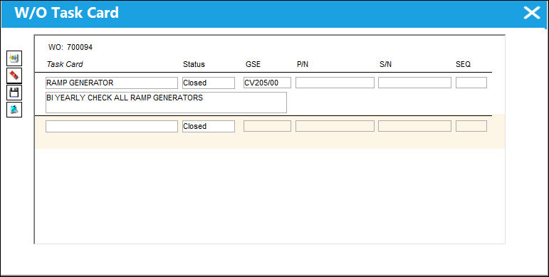The width and height of the screenshot is (549, 277).
Task: Click the S/N column header
Action: point(385,64)
